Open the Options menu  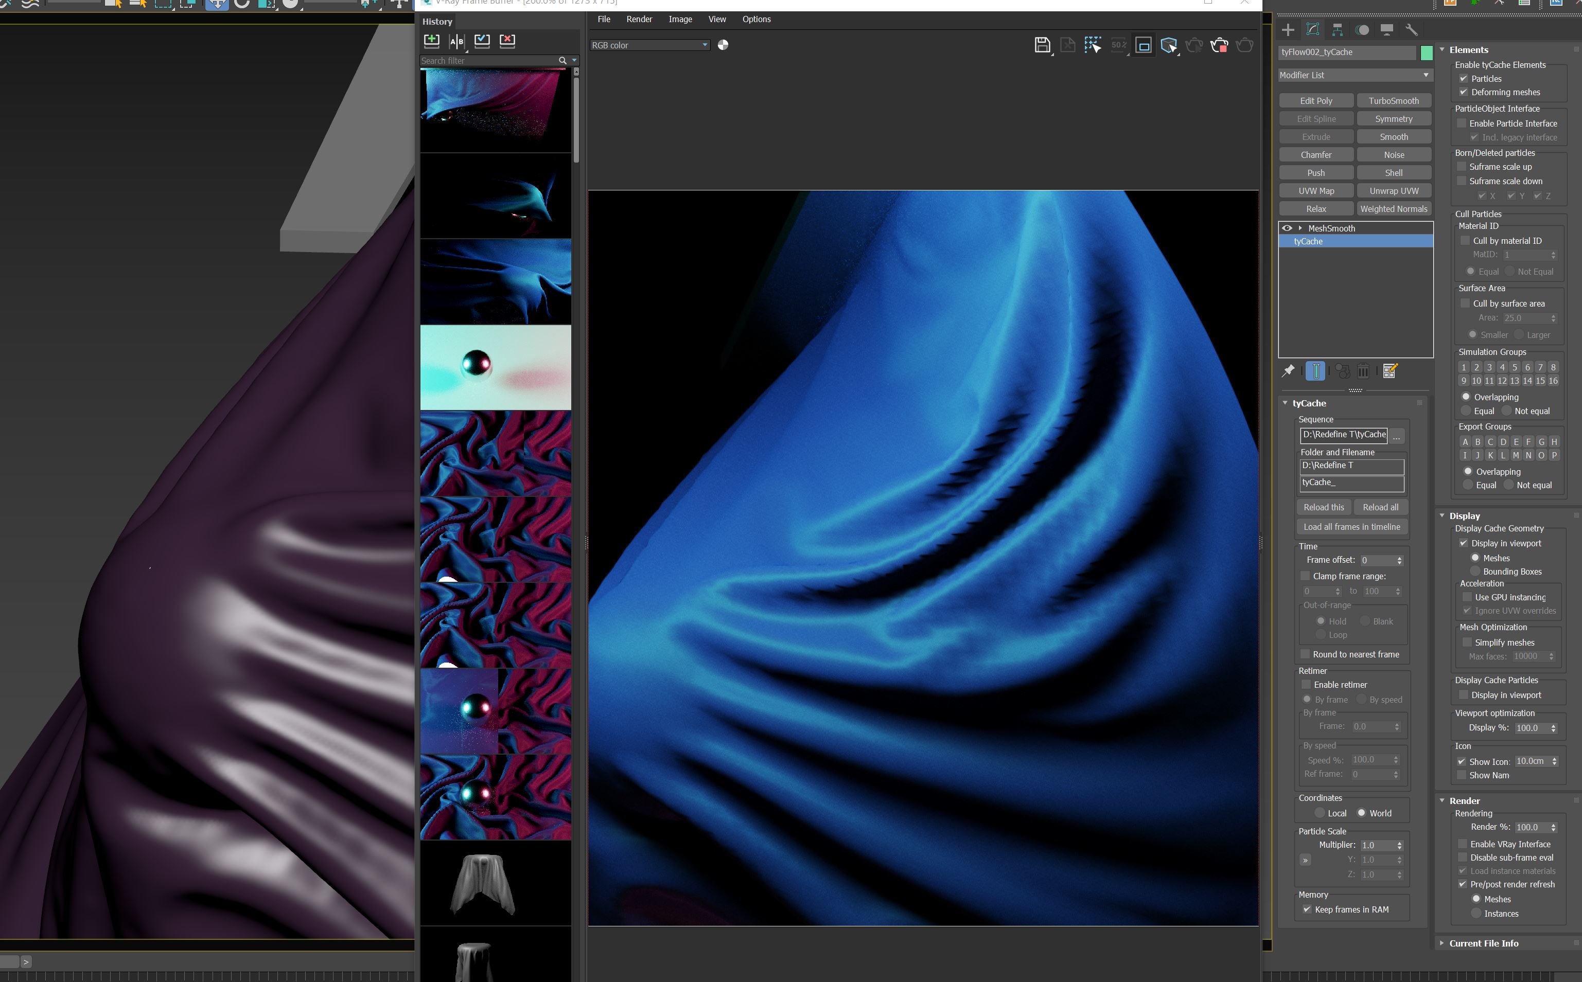[756, 19]
